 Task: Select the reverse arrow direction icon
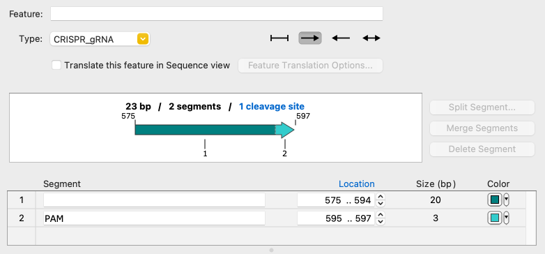(341, 38)
